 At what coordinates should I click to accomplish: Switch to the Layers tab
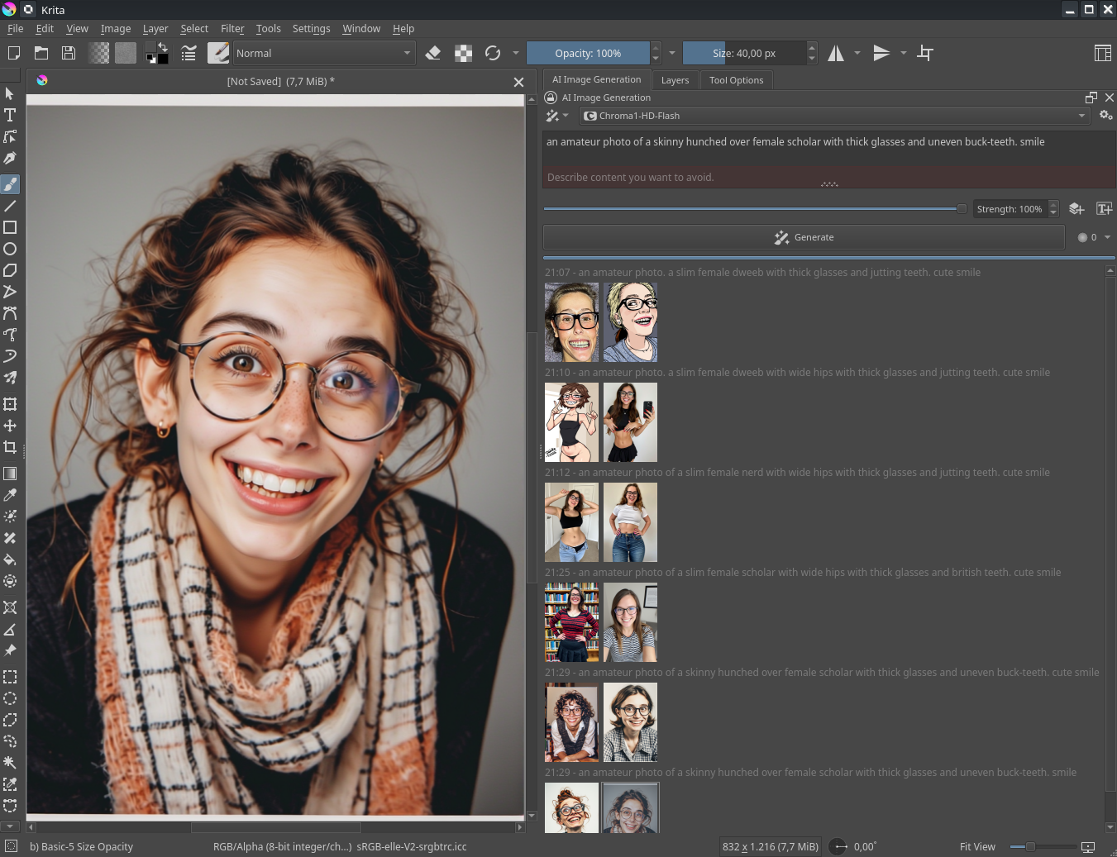point(675,80)
